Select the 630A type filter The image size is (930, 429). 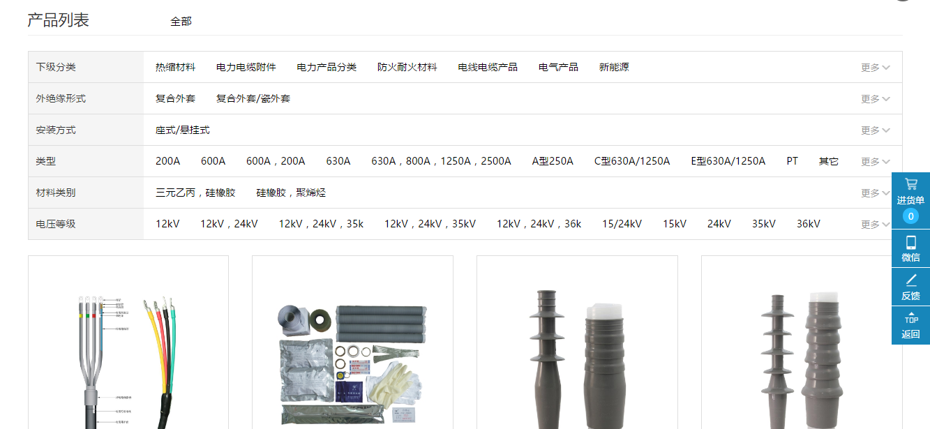(x=338, y=161)
